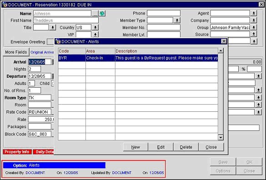Click the New button in Alerts
Screen dimensions: 266x180
point(136,147)
